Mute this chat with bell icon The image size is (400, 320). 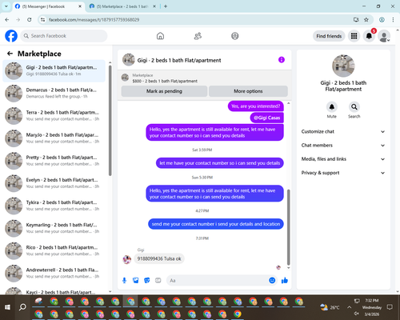(332, 107)
